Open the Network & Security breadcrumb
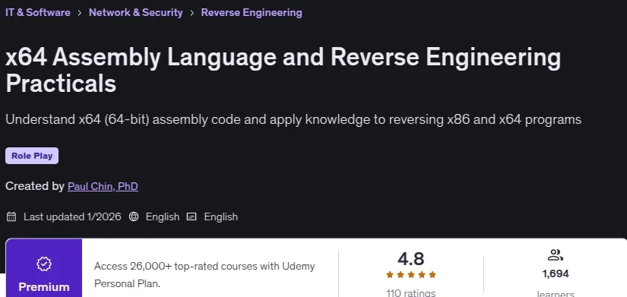The width and height of the screenshot is (627, 297). (x=135, y=12)
